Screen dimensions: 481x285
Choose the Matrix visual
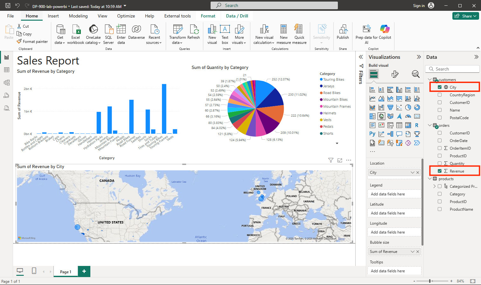point(408,125)
